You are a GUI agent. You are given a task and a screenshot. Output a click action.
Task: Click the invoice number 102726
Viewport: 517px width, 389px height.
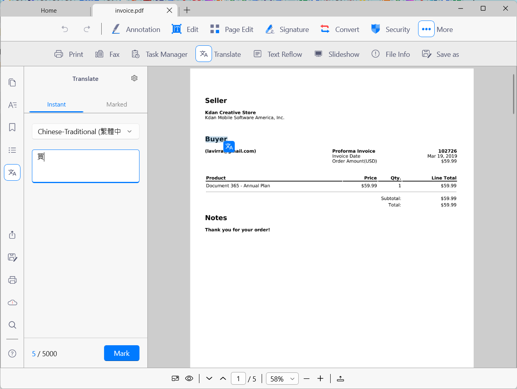click(448, 151)
